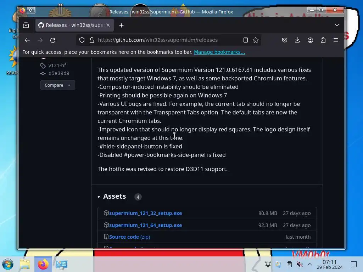
Task: Open the clipboard tray icon
Action: point(289,264)
